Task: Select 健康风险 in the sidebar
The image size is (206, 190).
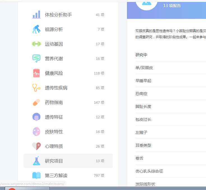Action: [68, 73]
